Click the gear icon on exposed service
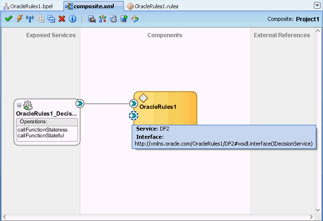Image resolution: width=323 pixels, height=221 pixels. tap(28, 105)
